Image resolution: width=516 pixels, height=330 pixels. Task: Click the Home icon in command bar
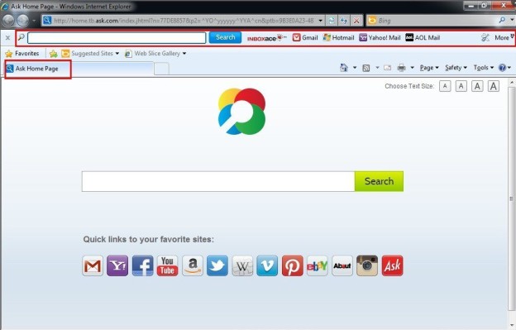pos(343,68)
